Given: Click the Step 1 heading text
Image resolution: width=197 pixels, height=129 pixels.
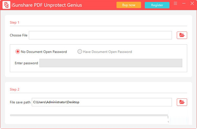Looking at the screenshot, I should (x=14, y=22).
